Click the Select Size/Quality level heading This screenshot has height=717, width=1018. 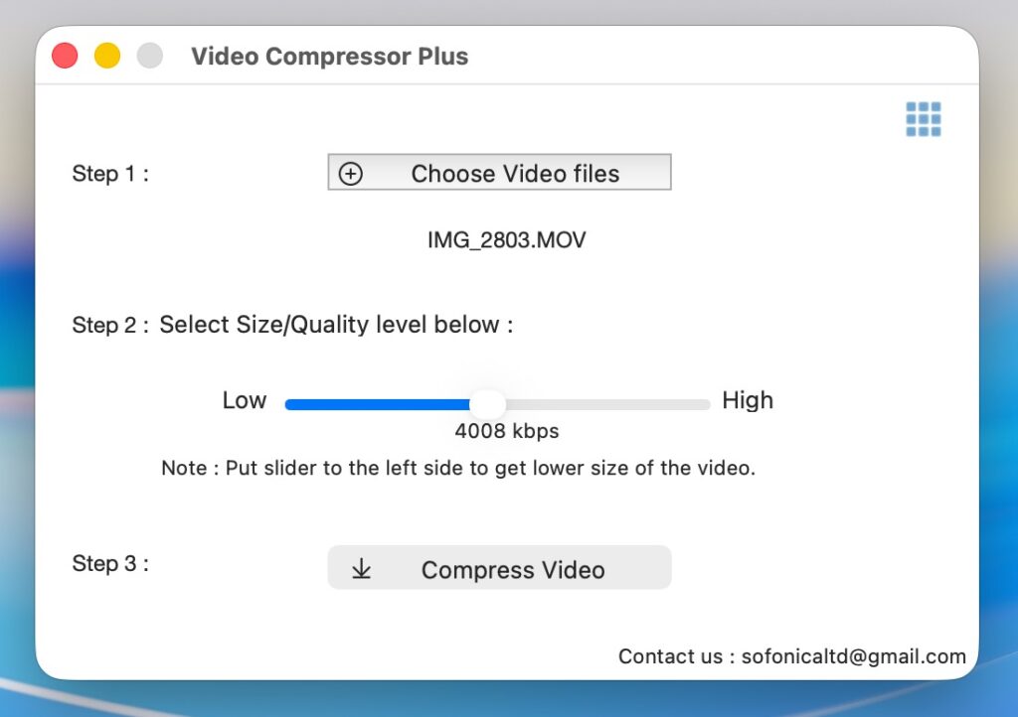336,325
